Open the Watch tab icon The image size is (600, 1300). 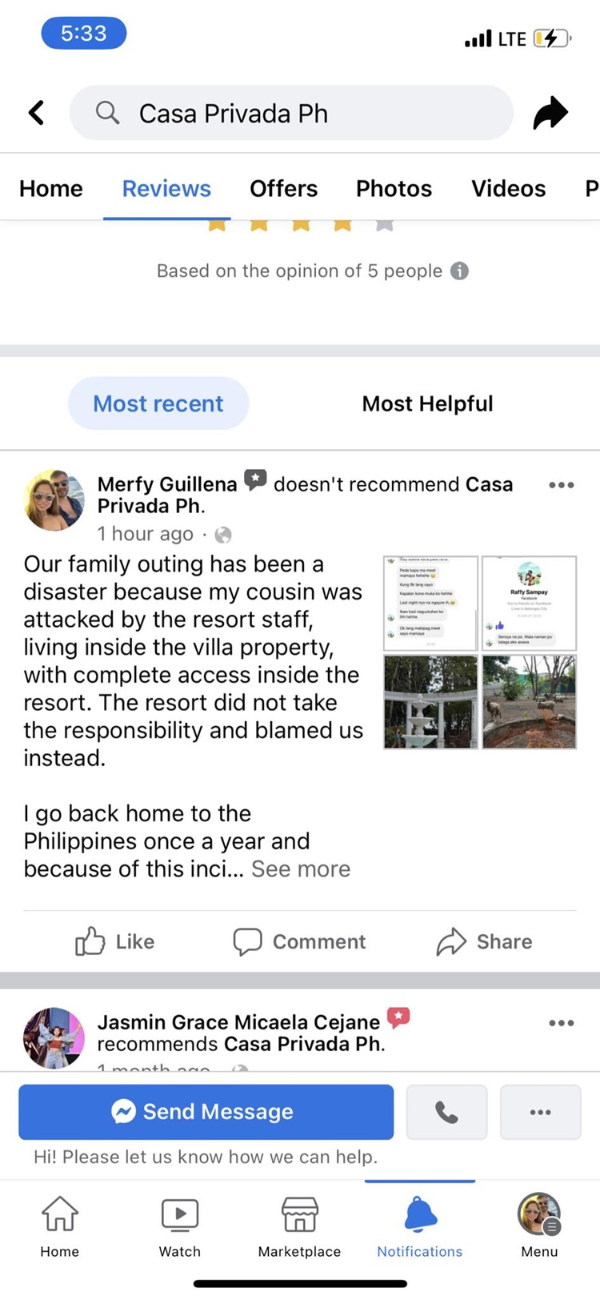click(180, 1215)
